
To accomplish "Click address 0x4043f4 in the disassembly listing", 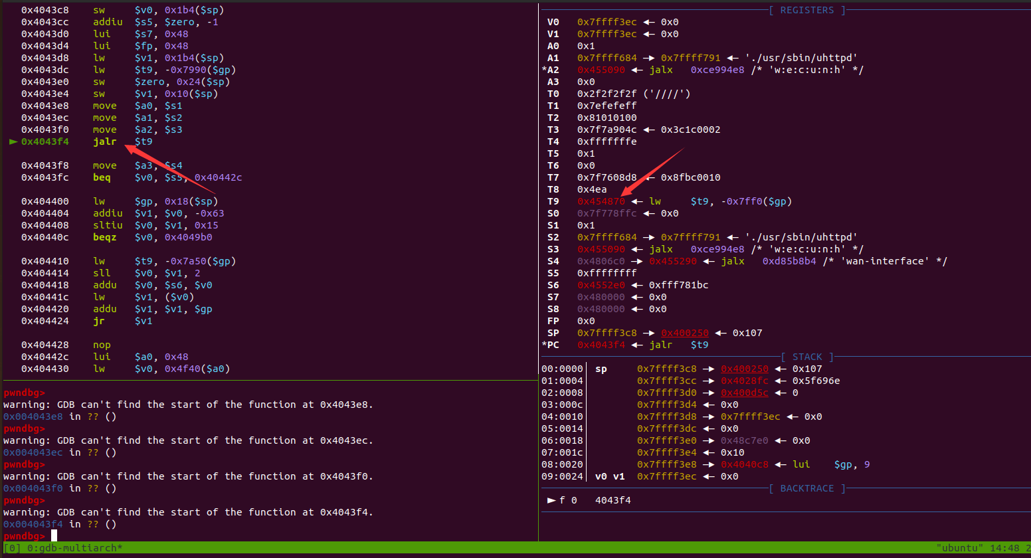I will coord(45,141).
